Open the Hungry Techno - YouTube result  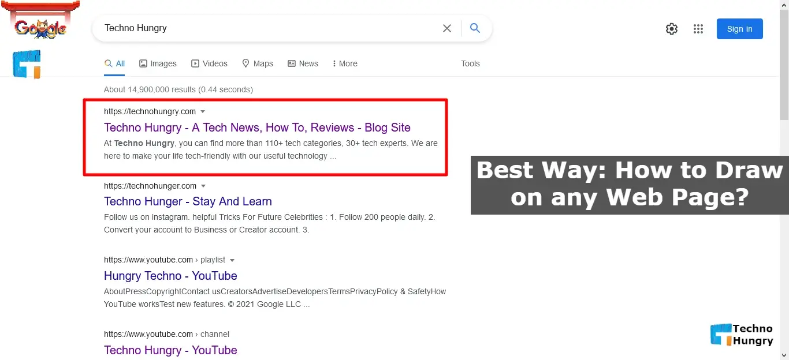tap(170, 276)
